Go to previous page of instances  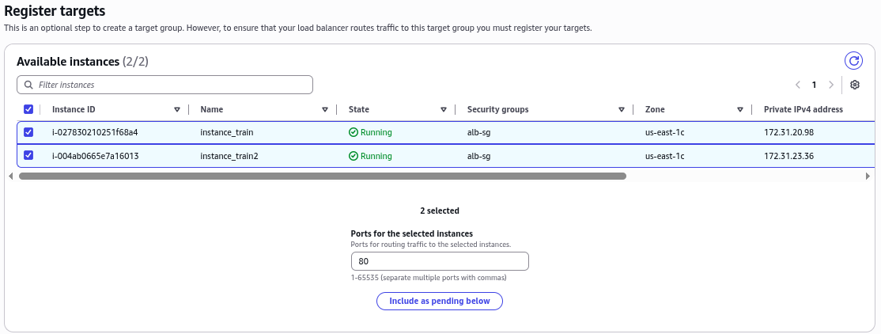pyautogui.click(x=798, y=85)
